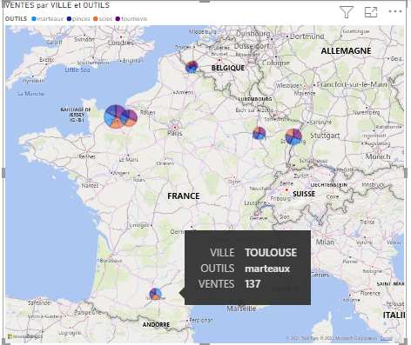The height and width of the screenshot is (345, 411).
Task: Activate Focus mode icon
Action: [371, 12]
